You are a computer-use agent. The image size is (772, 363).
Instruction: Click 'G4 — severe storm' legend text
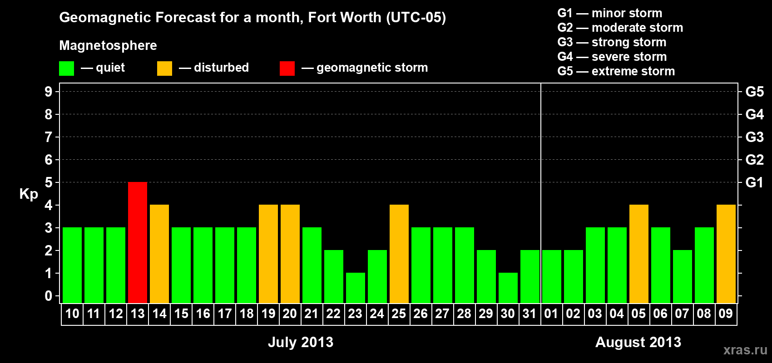[x=612, y=57]
